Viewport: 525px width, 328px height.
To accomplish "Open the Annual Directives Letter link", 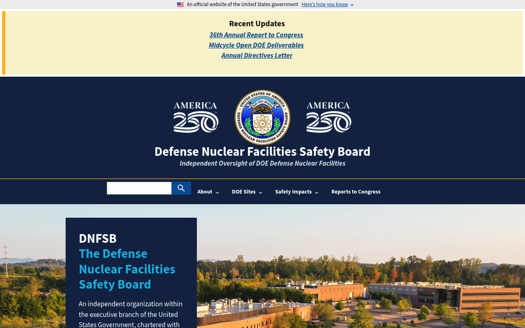I will 257,55.
